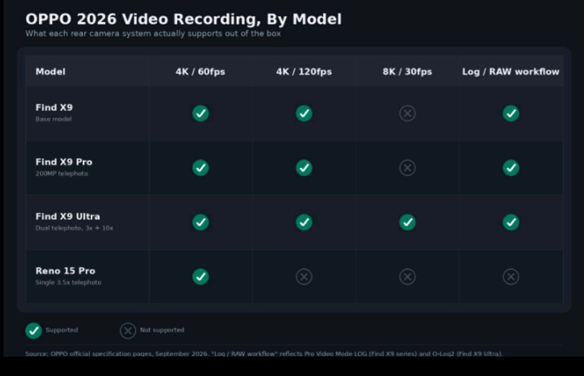The image size is (584, 376).
Task: Click the Reno 15 Pro 4K / 60fps checkmark
Action: click(x=201, y=277)
